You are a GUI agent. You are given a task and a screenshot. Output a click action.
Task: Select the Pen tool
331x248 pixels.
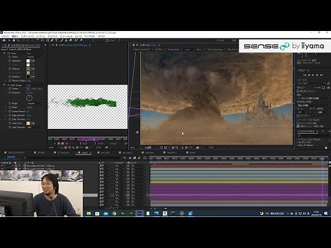(x=52, y=40)
